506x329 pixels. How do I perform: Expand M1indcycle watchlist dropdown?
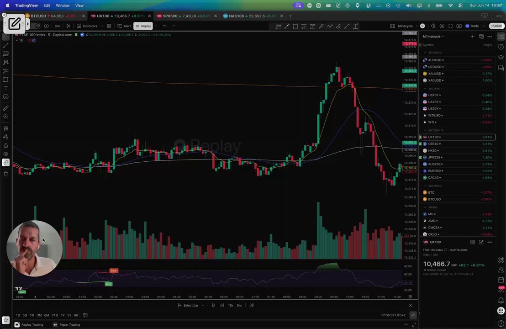(433, 37)
